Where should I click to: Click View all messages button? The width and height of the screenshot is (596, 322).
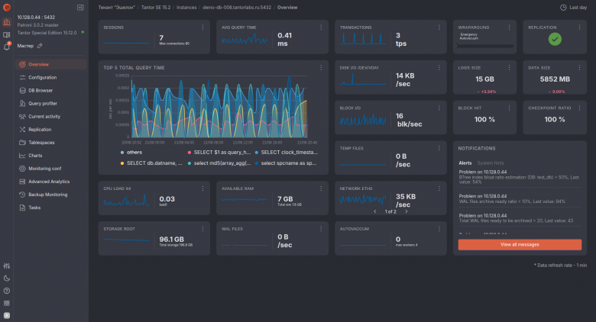(520, 244)
